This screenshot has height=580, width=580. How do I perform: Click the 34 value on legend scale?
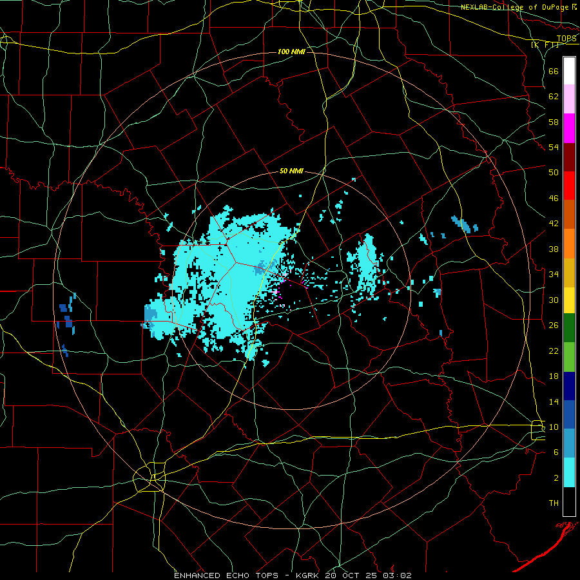(554, 274)
